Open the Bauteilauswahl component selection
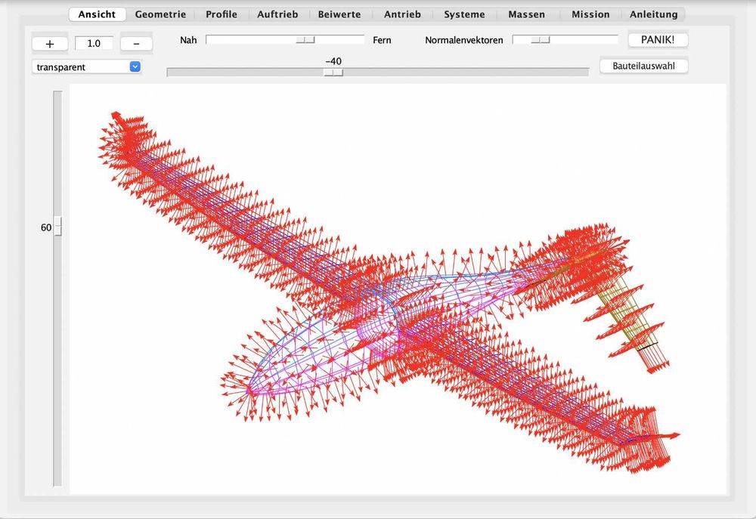The image size is (756, 519). click(x=644, y=66)
